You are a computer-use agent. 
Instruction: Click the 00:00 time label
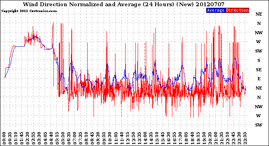pos(4,138)
